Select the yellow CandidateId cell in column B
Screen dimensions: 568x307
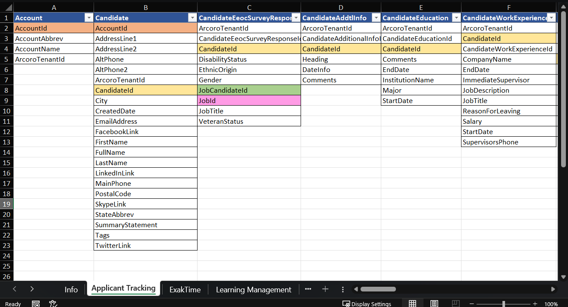(146, 90)
